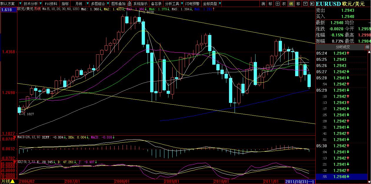Click the 默认方案 menu button
Screen dimensions: 371x184
[8, 4]
